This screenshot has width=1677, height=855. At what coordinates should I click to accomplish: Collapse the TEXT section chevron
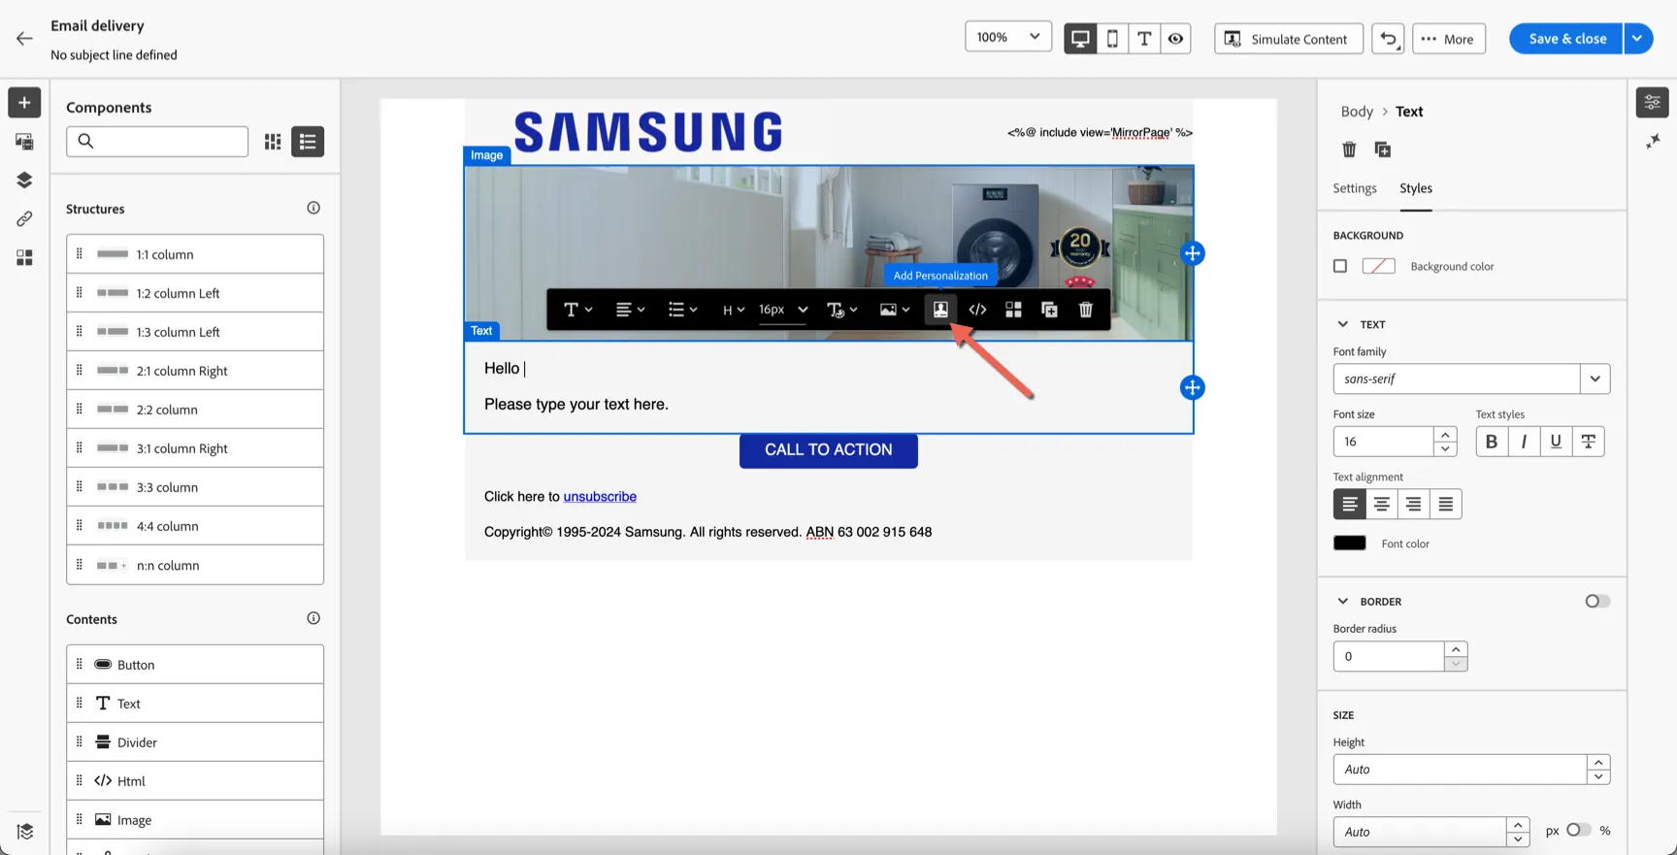click(x=1343, y=324)
